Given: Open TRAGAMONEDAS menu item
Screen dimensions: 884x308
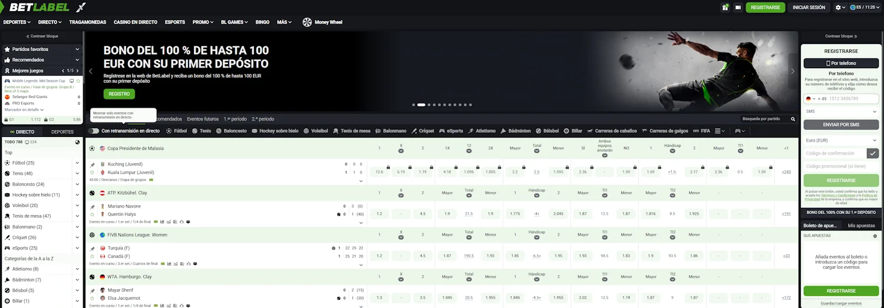Looking at the screenshot, I should [87, 22].
